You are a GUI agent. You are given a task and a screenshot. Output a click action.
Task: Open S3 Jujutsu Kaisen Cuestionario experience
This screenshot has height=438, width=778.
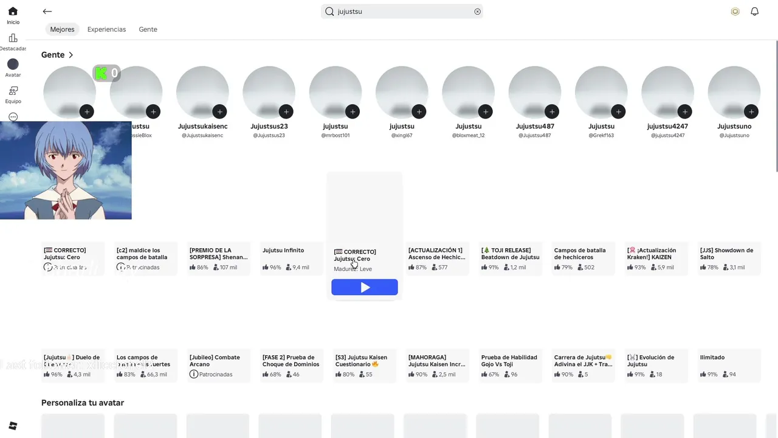pyautogui.click(x=365, y=366)
